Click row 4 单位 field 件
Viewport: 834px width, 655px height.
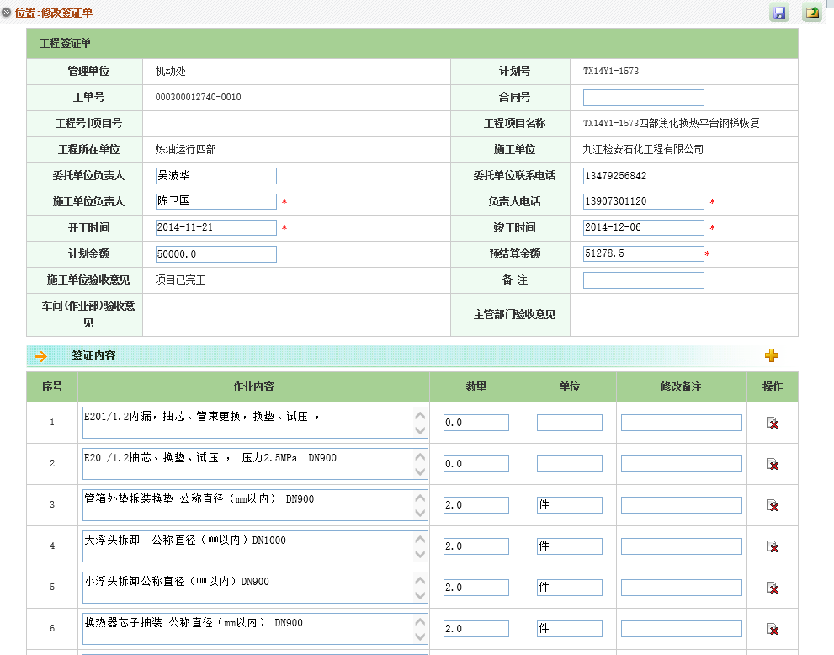pos(570,546)
